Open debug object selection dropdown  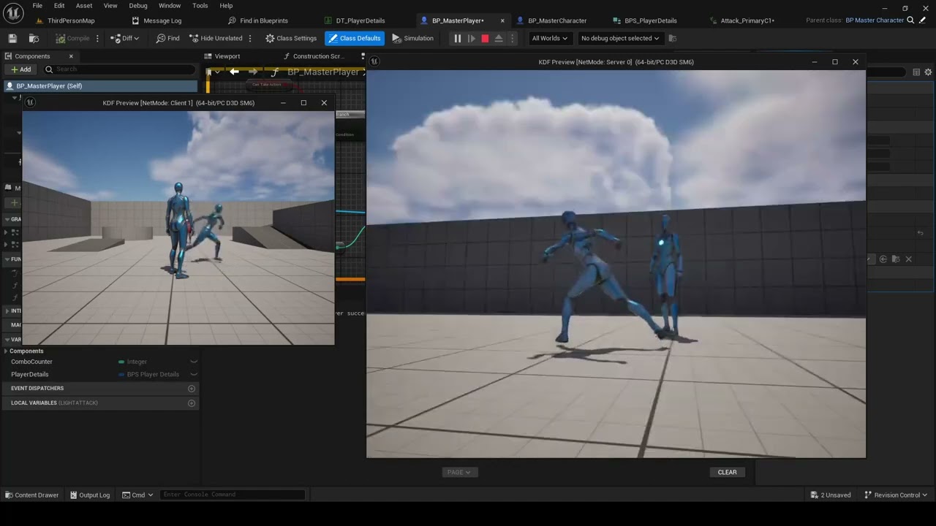coord(620,38)
